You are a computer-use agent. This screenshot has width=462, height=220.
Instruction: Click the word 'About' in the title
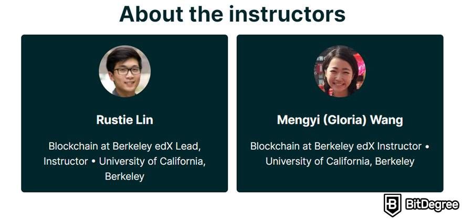(x=151, y=14)
